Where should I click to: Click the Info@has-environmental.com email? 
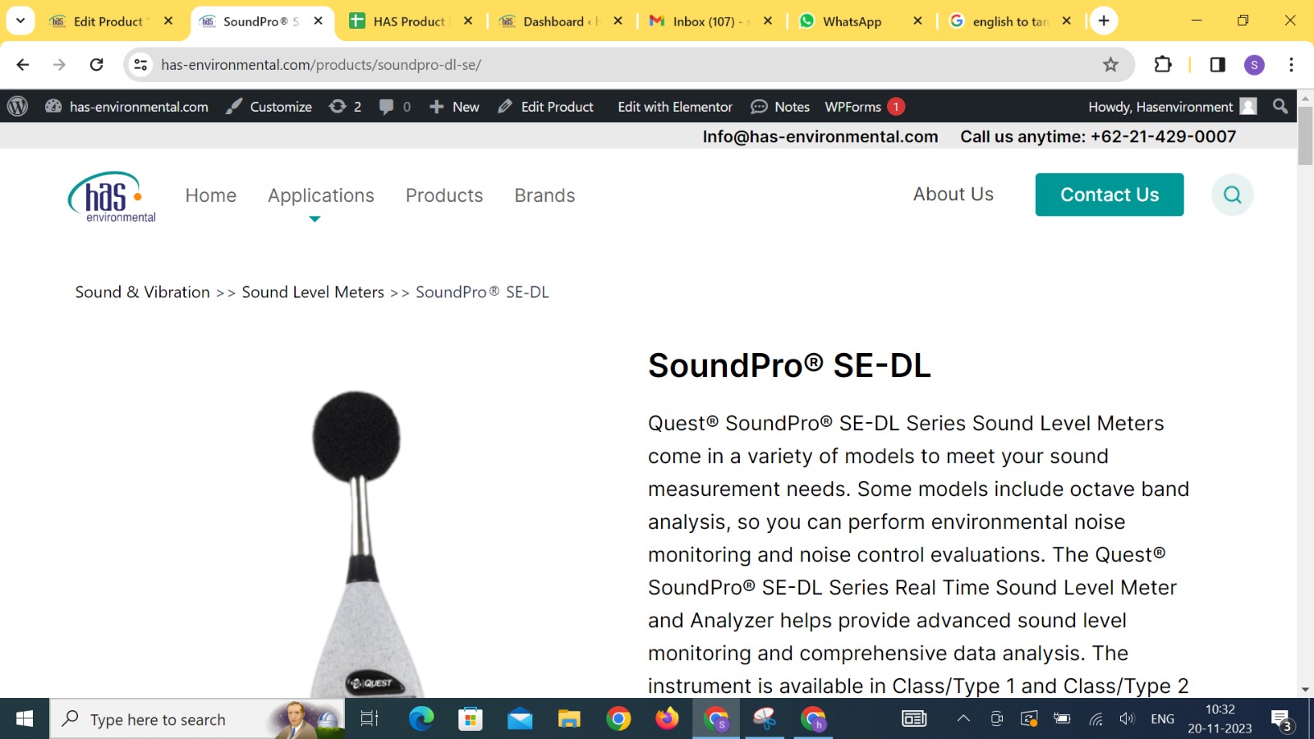(x=820, y=136)
